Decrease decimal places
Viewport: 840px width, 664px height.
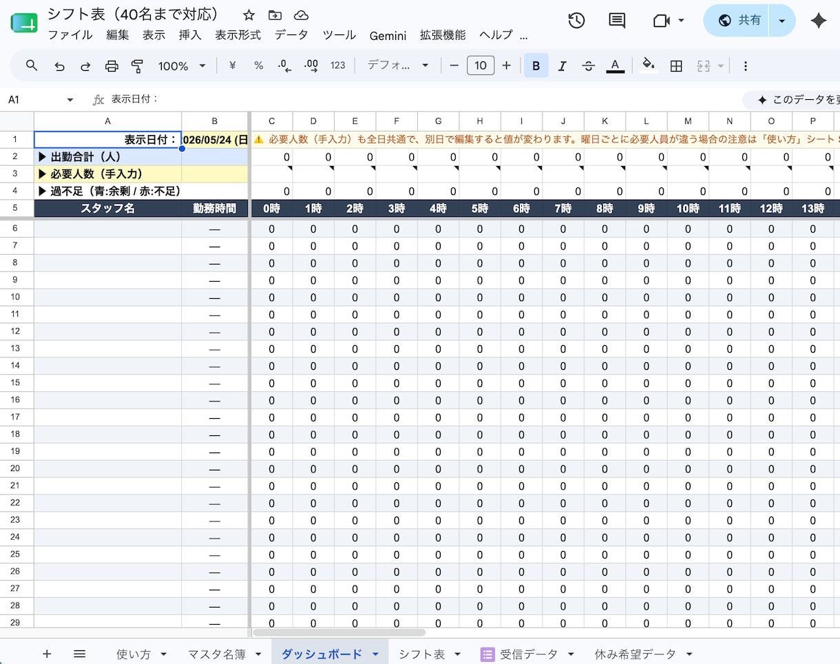284,65
